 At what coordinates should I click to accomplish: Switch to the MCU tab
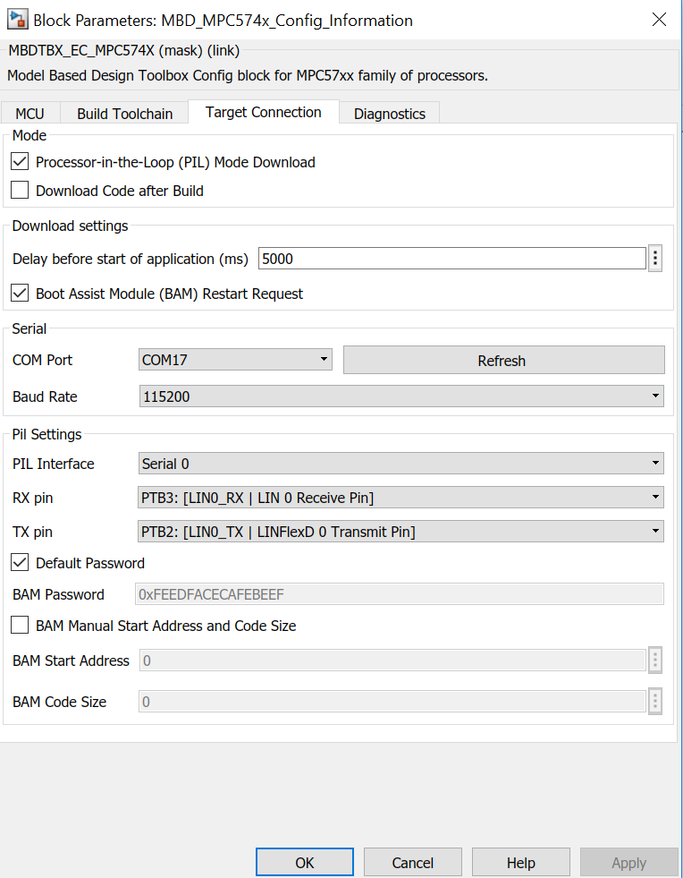click(x=30, y=114)
